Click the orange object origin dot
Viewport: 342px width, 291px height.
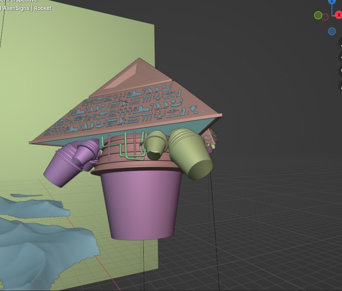pos(158,111)
